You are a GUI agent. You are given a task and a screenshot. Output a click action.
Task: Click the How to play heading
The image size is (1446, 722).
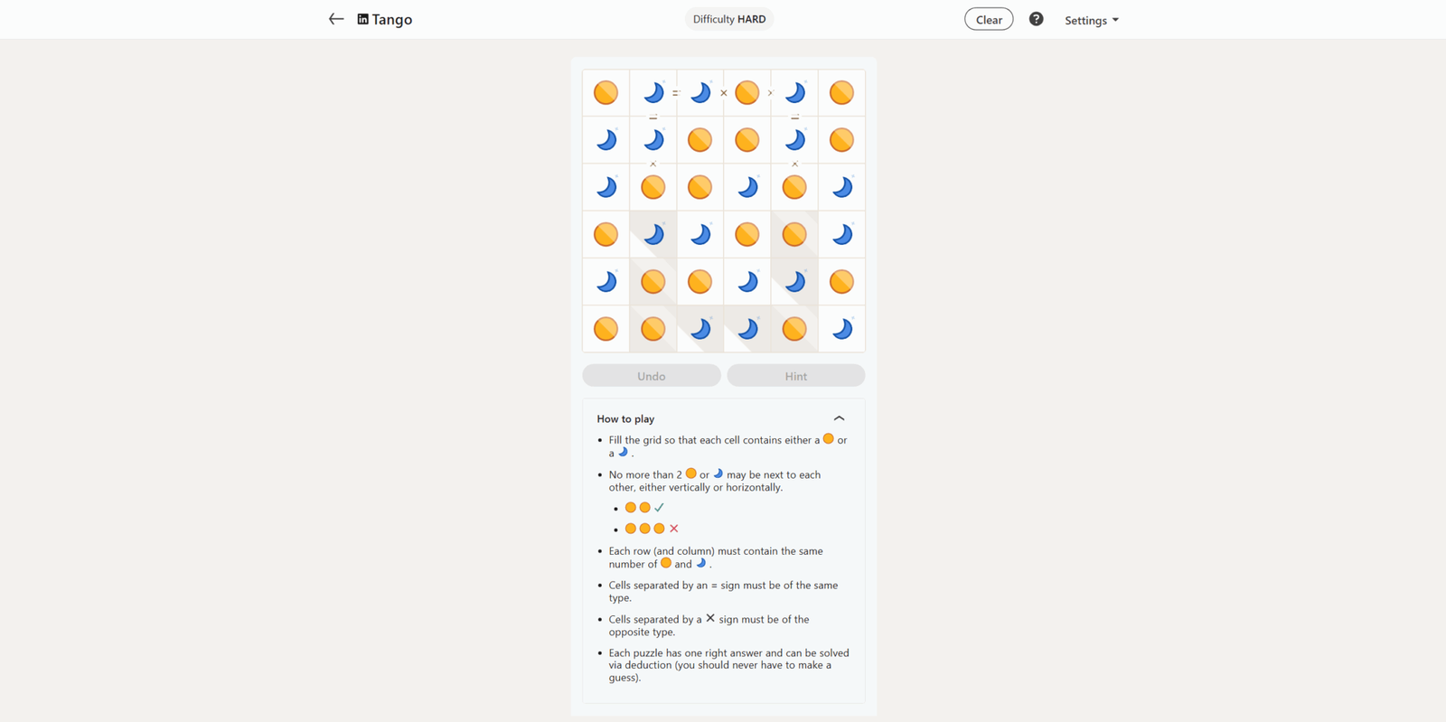[x=625, y=419]
